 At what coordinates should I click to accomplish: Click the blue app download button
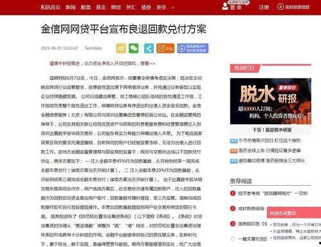point(192,48)
